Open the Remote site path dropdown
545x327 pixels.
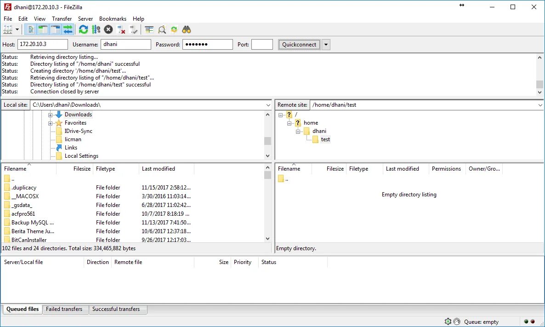pyautogui.click(x=540, y=105)
